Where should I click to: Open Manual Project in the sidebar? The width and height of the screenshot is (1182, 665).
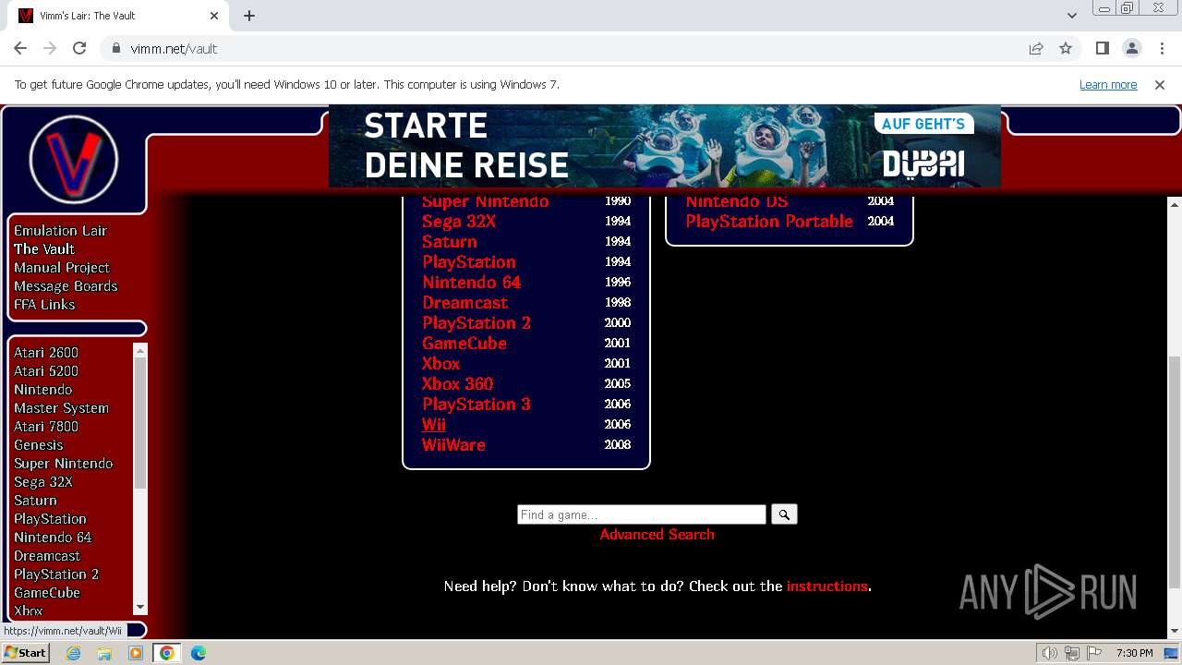click(61, 267)
